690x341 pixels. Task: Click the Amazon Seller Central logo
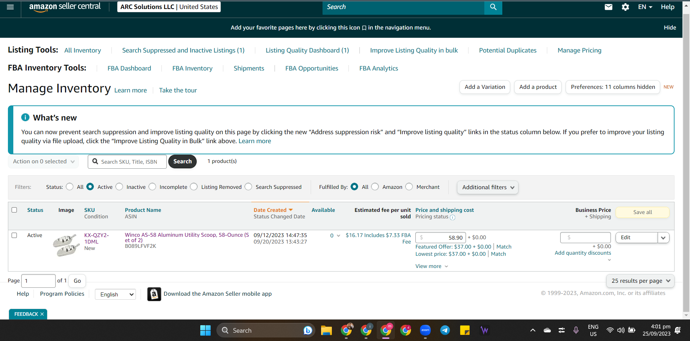pyautogui.click(x=65, y=7)
